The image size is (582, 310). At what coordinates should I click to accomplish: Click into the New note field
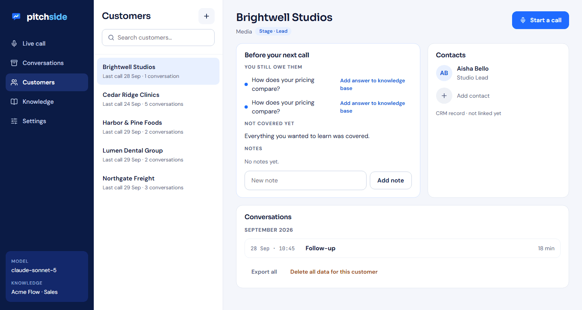click(x=306, y=180)
